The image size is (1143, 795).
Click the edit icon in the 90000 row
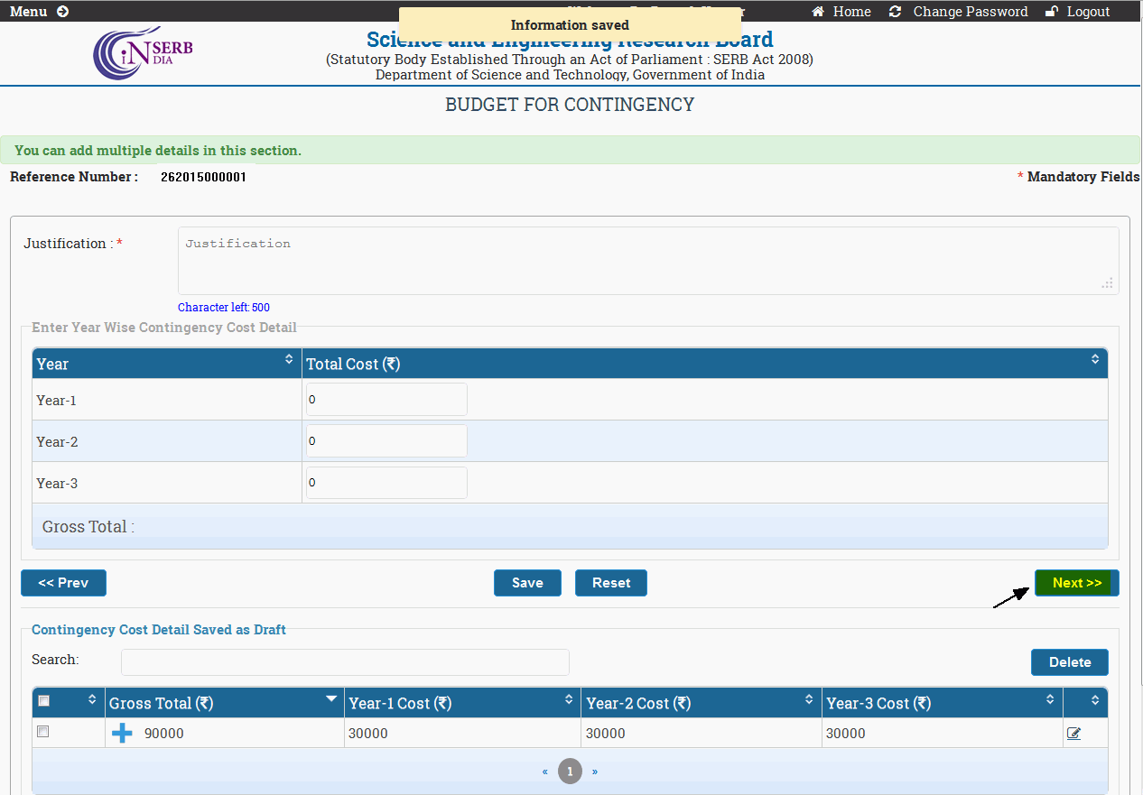pyautogui.click(x=1073, y=734)
